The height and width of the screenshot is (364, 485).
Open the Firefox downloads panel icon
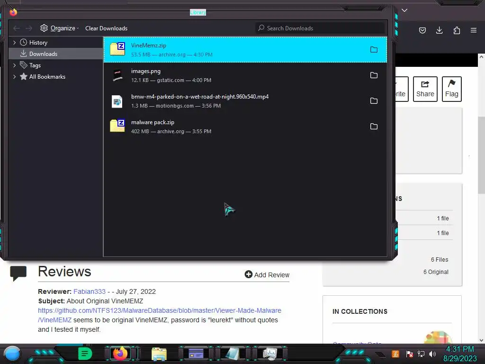[x=439, y=30]
